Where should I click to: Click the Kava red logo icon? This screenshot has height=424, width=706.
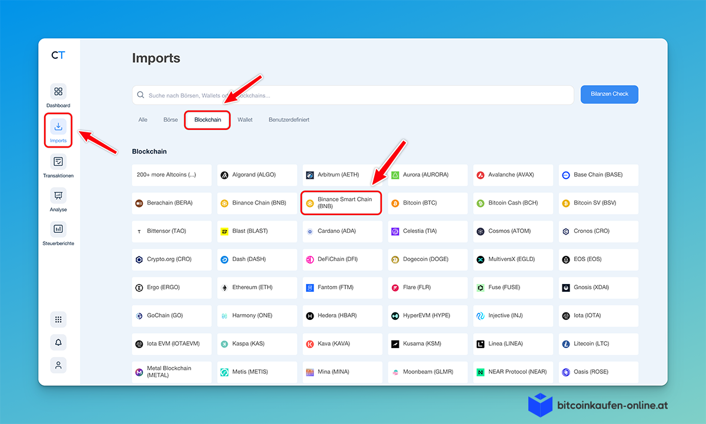[x=310, y=345]
